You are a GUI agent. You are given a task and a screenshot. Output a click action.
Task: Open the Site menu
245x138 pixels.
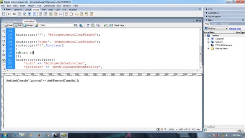(x=59, y=6)
